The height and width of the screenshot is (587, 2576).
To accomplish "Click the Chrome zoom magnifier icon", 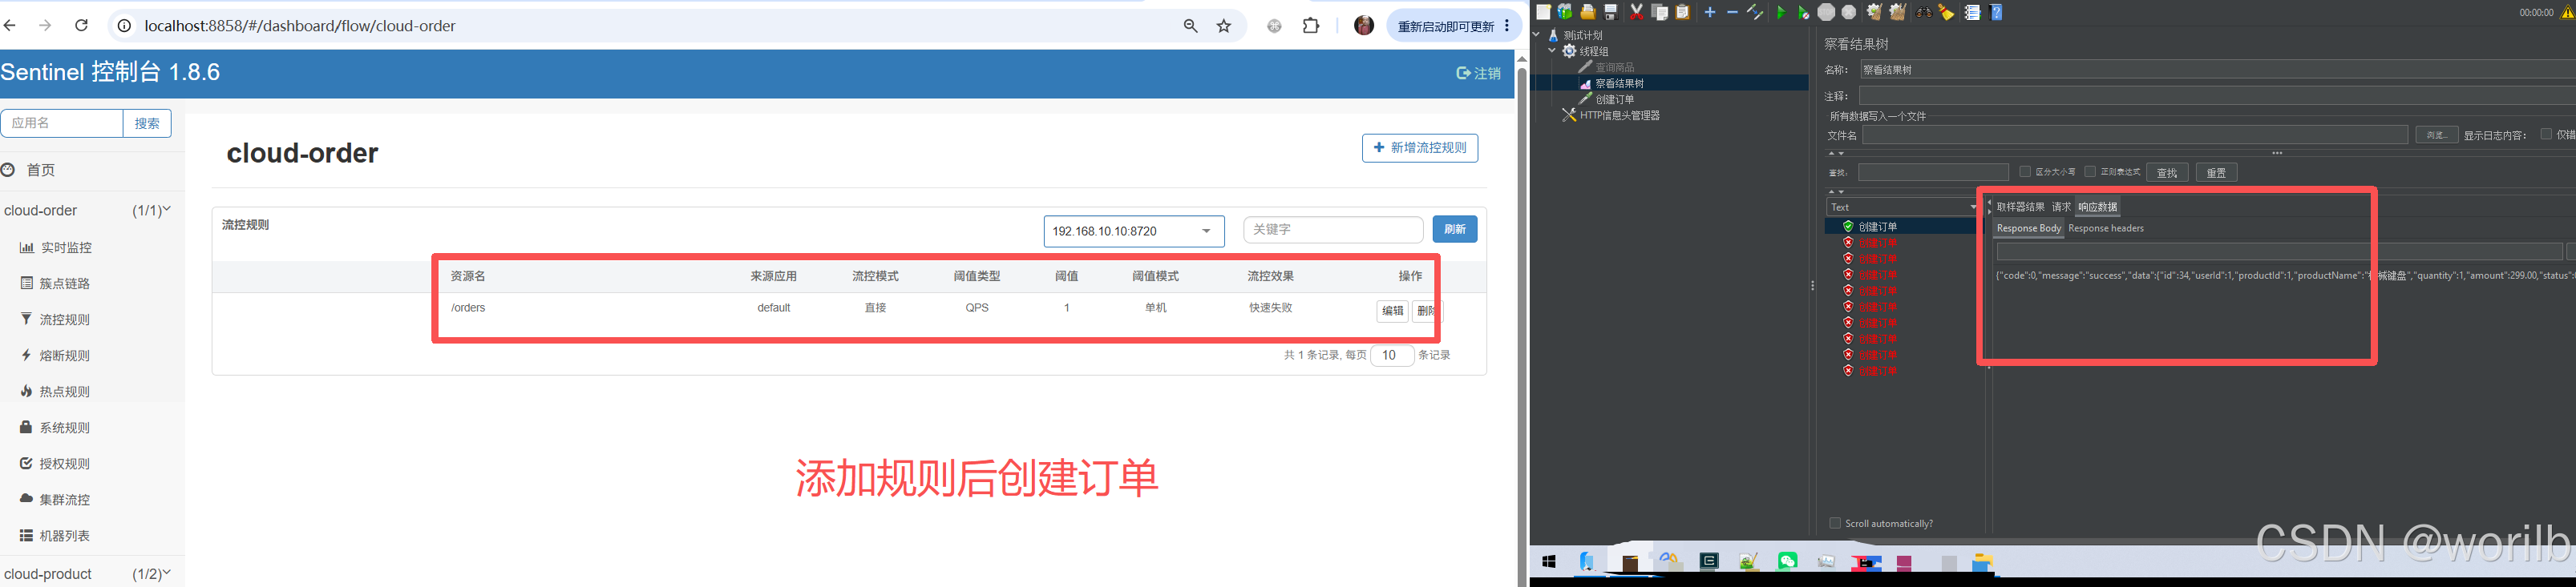I will tap(1190, 26).
